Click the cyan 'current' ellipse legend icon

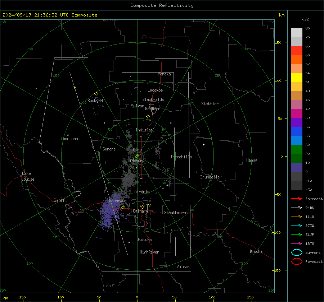pos(297,252)
